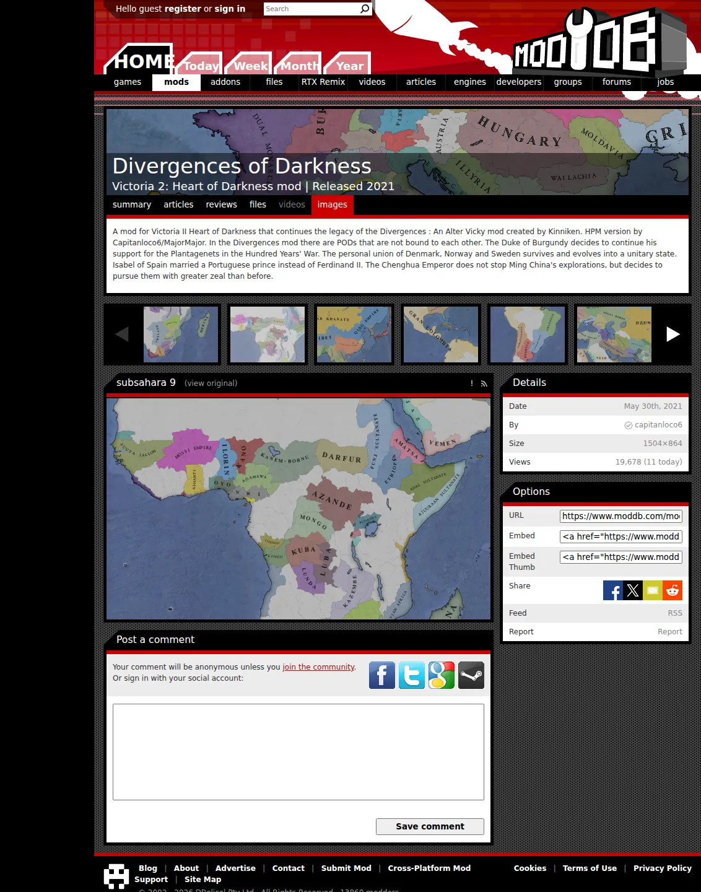Open the Cookies footer link
This screenshot has width=701, height=892.
[x=530, y=868]
